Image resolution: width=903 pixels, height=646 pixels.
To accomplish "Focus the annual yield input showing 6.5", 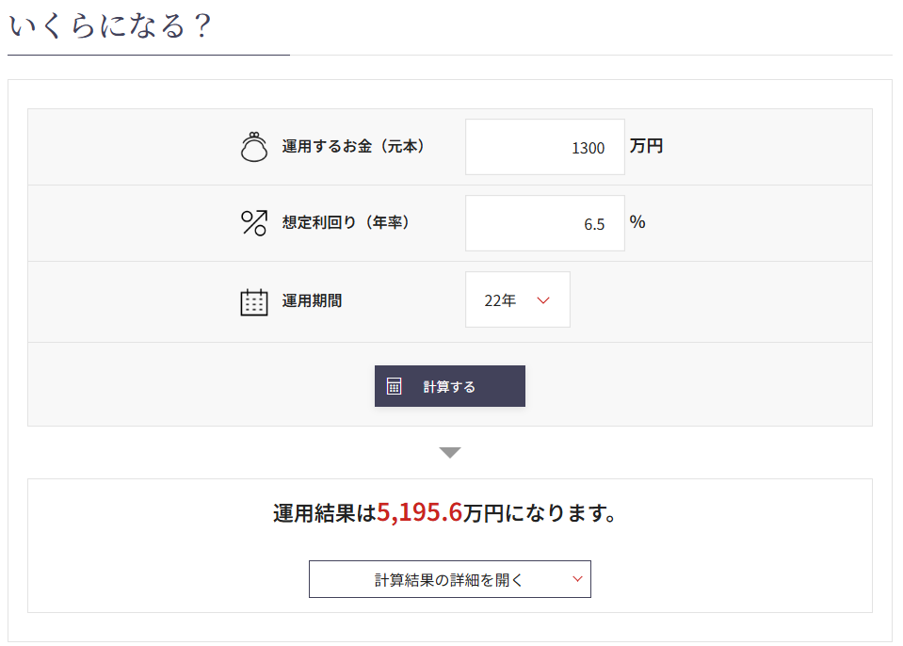I will point(544,224).
